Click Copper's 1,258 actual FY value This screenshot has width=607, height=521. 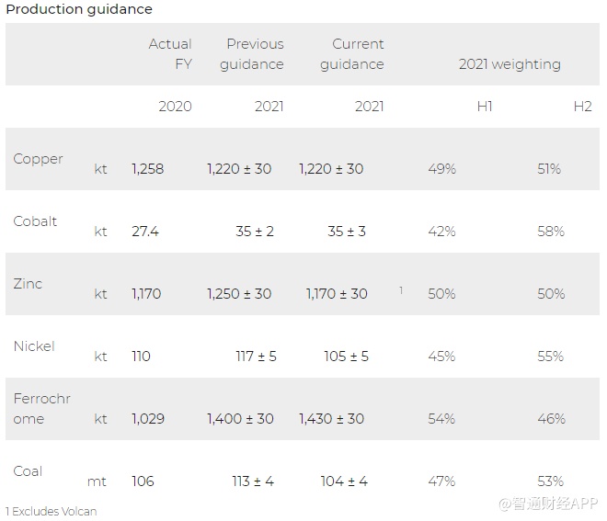point(148,169)
